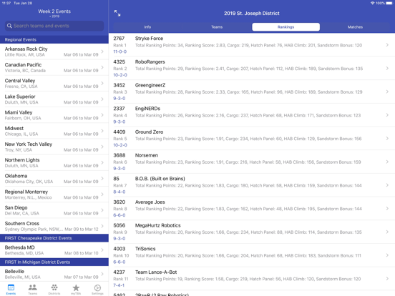
Task: Open Lake Superior event chevron
Action: [x=102, y=99]
